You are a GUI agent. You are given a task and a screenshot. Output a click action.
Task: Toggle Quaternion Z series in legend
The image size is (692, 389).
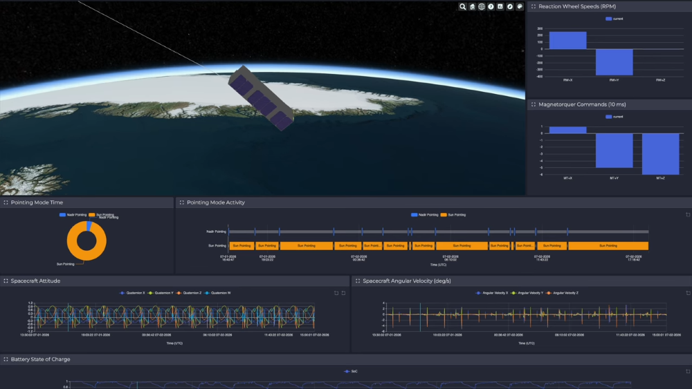pyautogui.click(x=189, y=293)
